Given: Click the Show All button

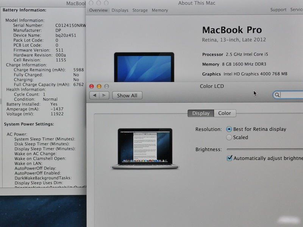Looking at the screenshot, I should [127, 95].
